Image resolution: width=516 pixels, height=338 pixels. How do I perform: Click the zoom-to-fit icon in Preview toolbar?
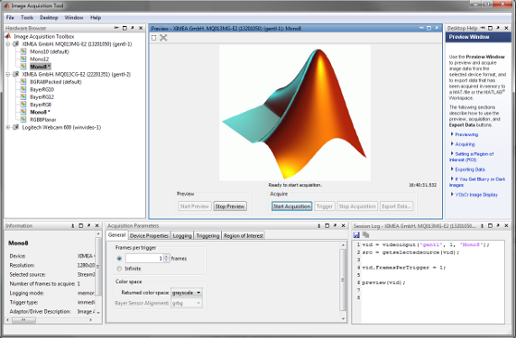tap(163, 38)
